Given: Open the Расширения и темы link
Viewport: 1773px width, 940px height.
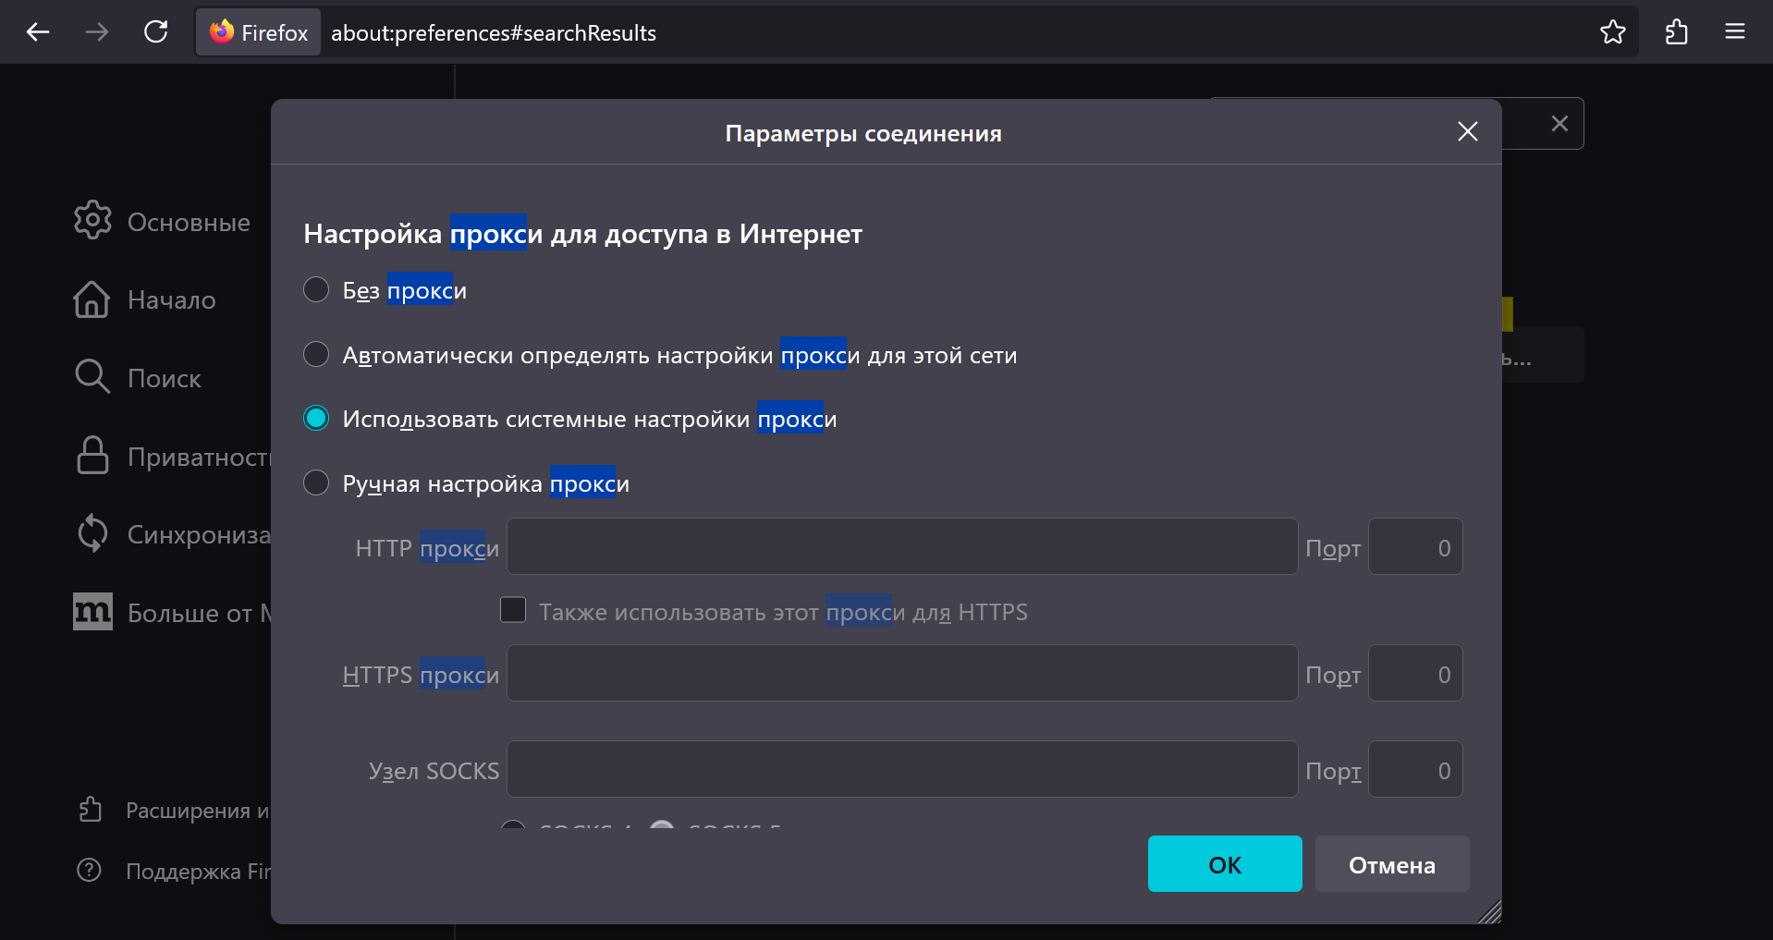Looking at the screenshot, I should (174, 811).
